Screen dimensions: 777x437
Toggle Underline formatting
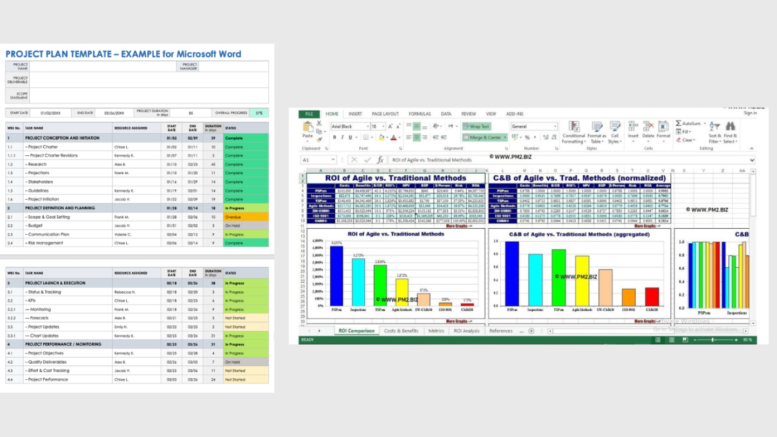[x=350, y=137]
